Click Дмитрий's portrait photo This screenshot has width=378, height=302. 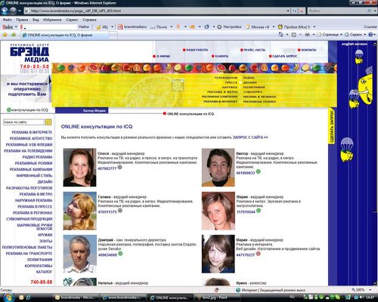pyautogui.click(x=80, y=254)
